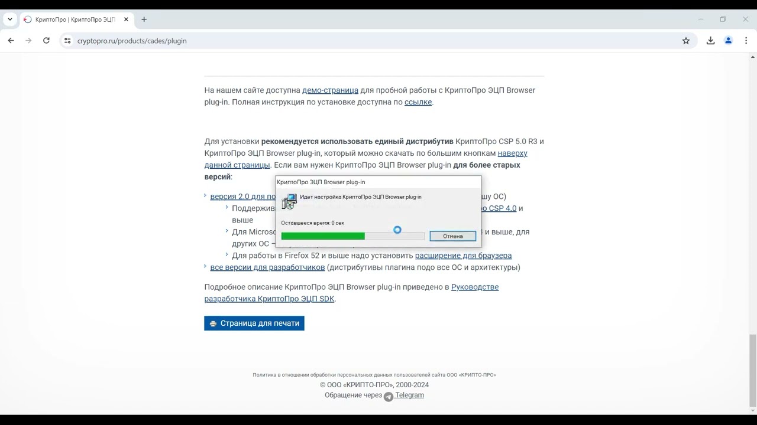Open the Chrome profile icon
Viewport: 757px width, 425px height.
pyautogui.click(x=729, y=41)
